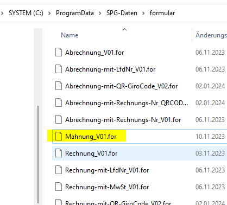Image resolution: width=227 pixels, height=205 pixels.
Task: Expand the chevron after ProgramData
Action: point(100,13)
